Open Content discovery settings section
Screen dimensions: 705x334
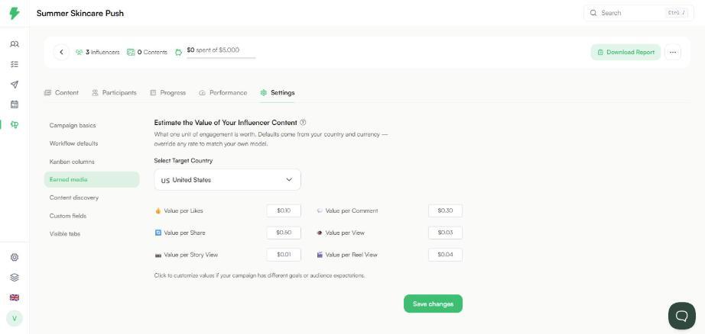pos(92,198)
